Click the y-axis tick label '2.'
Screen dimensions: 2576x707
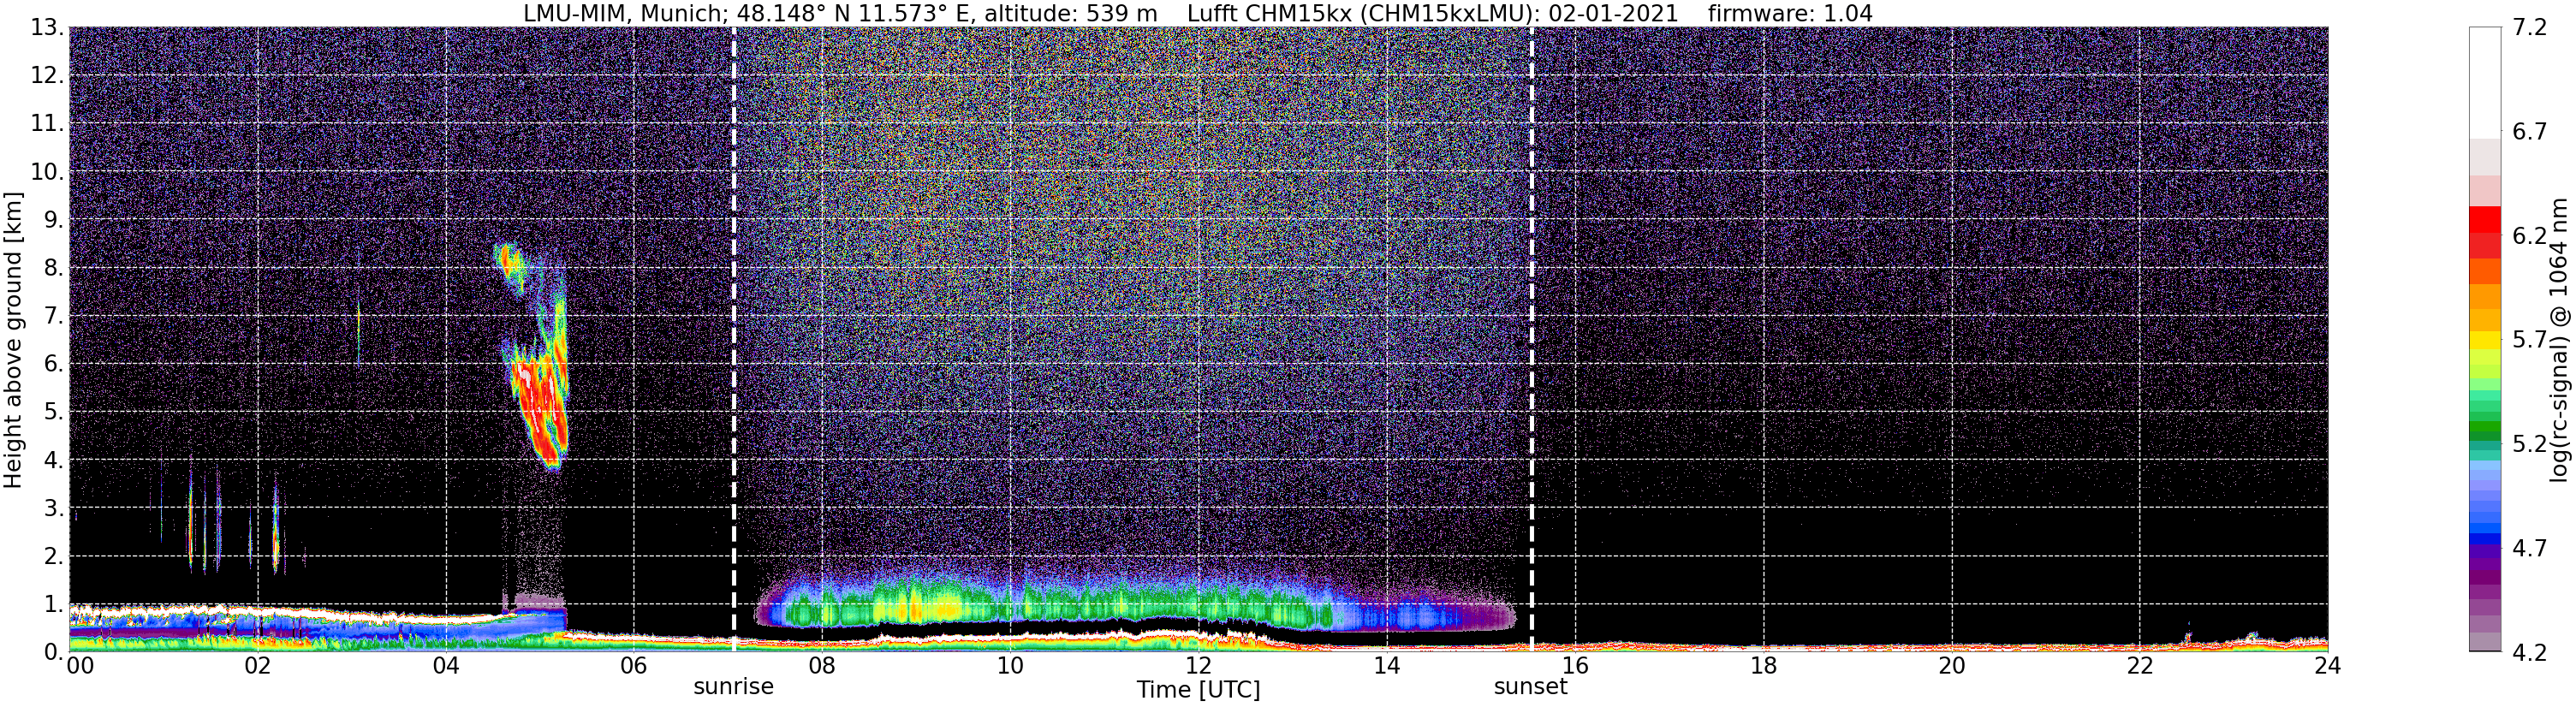(x=53, y=556)
